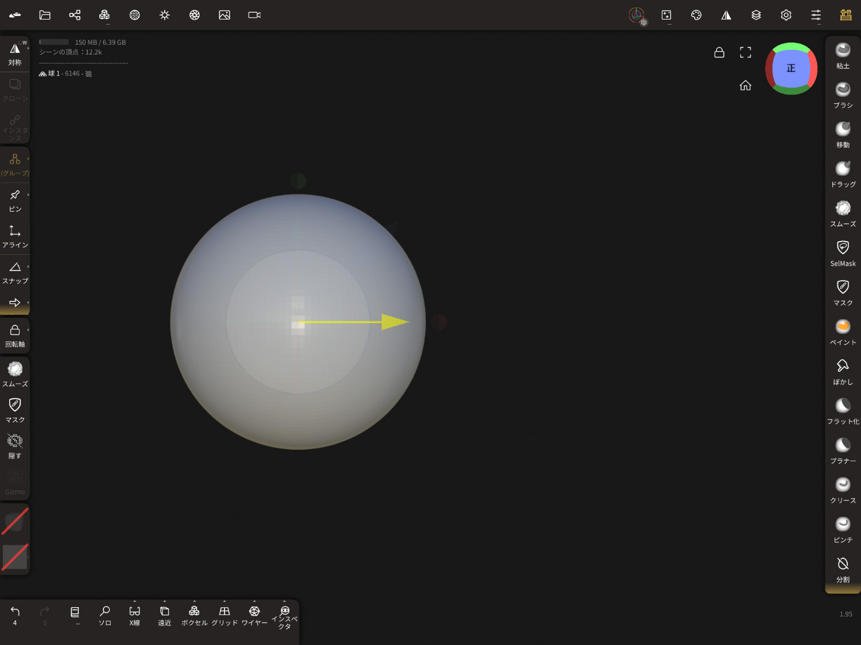
Task: Select the クリース (Crease) tool
Action: [x=843, y=490]
